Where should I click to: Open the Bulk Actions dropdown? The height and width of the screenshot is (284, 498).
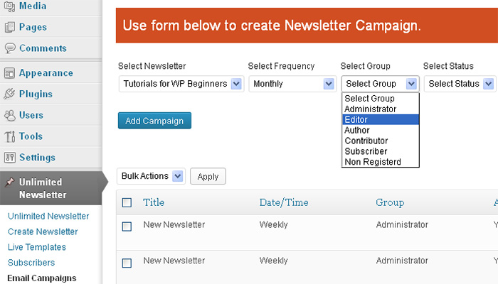[x=151, y=176]
